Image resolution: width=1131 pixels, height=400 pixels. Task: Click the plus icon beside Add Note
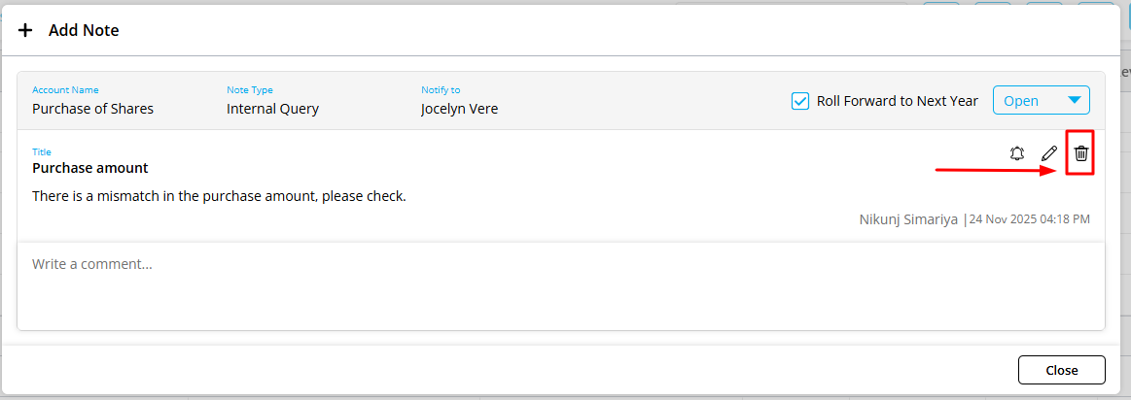click(25, 30)
